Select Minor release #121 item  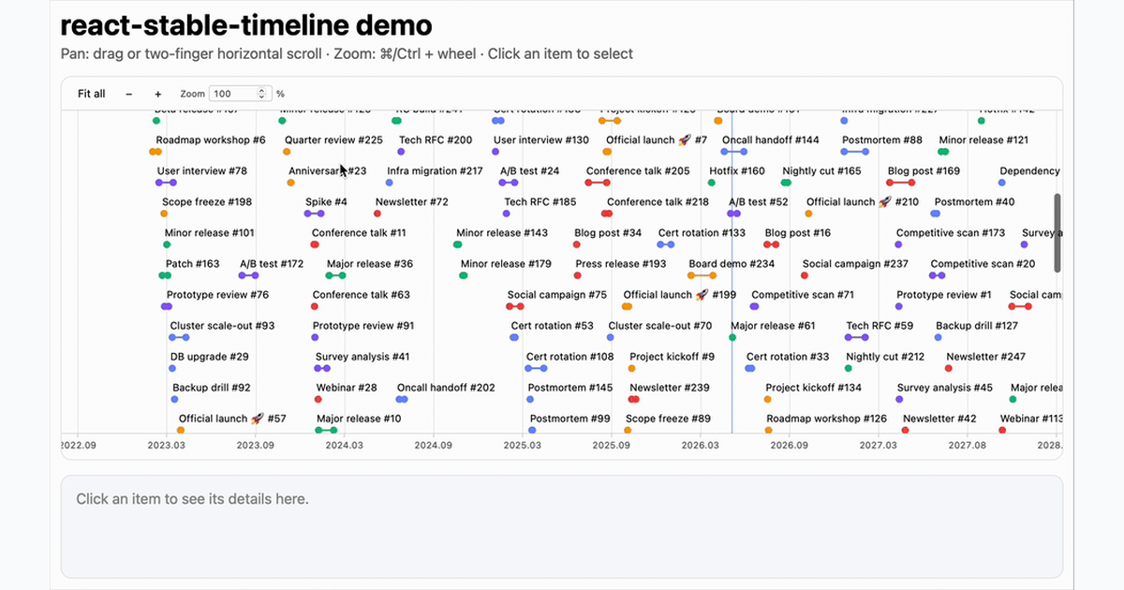click(x=983, y=140)
